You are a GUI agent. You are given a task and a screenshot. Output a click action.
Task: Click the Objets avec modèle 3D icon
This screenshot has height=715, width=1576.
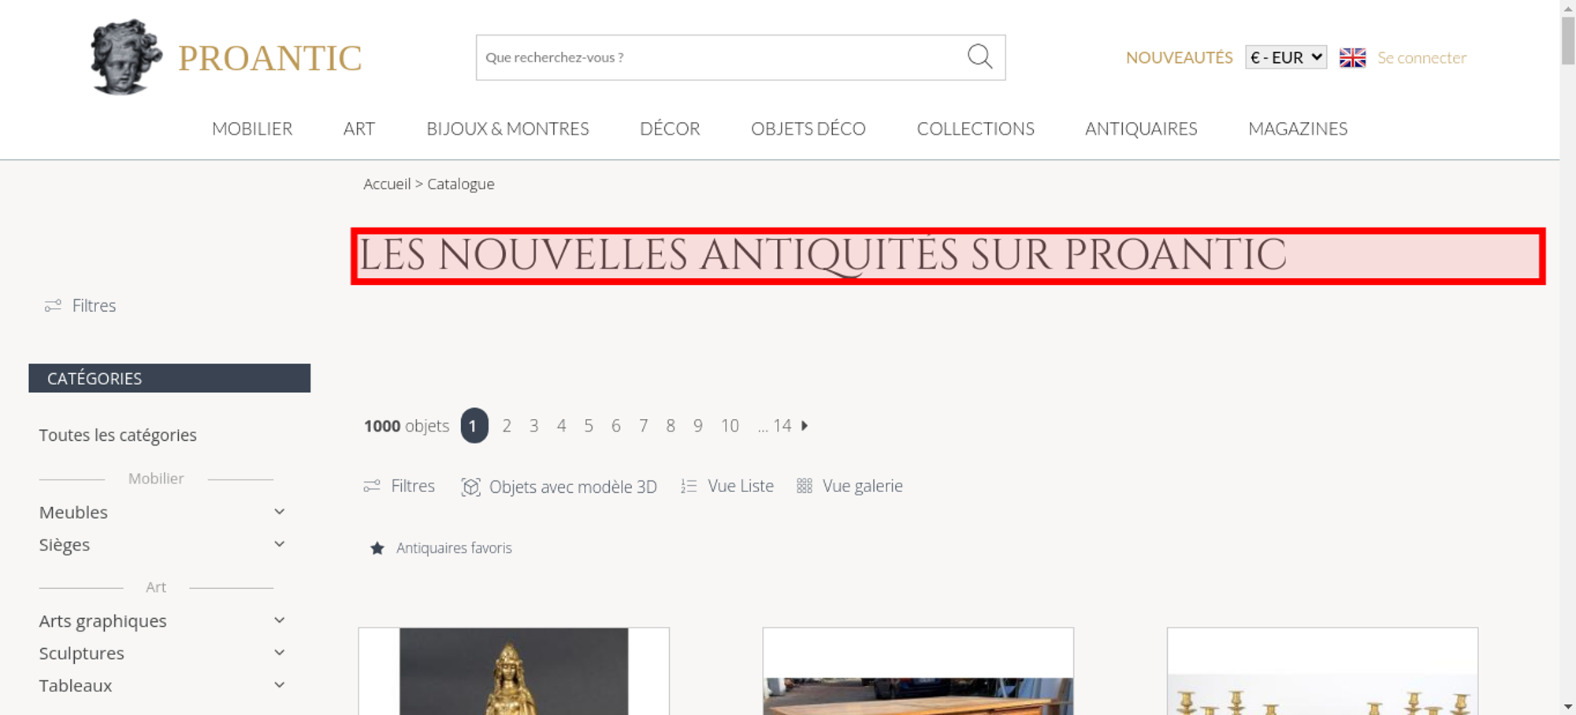(x=470, y=487)
